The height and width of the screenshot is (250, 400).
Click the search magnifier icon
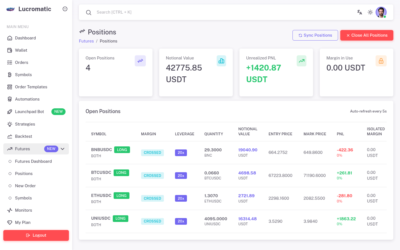(x=89, y=12)
